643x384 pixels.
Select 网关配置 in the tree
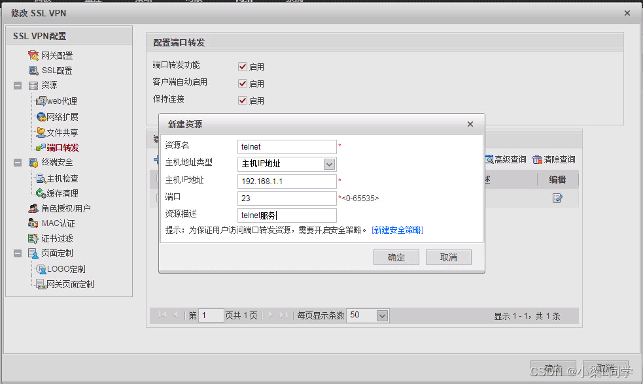click(57, 56)
